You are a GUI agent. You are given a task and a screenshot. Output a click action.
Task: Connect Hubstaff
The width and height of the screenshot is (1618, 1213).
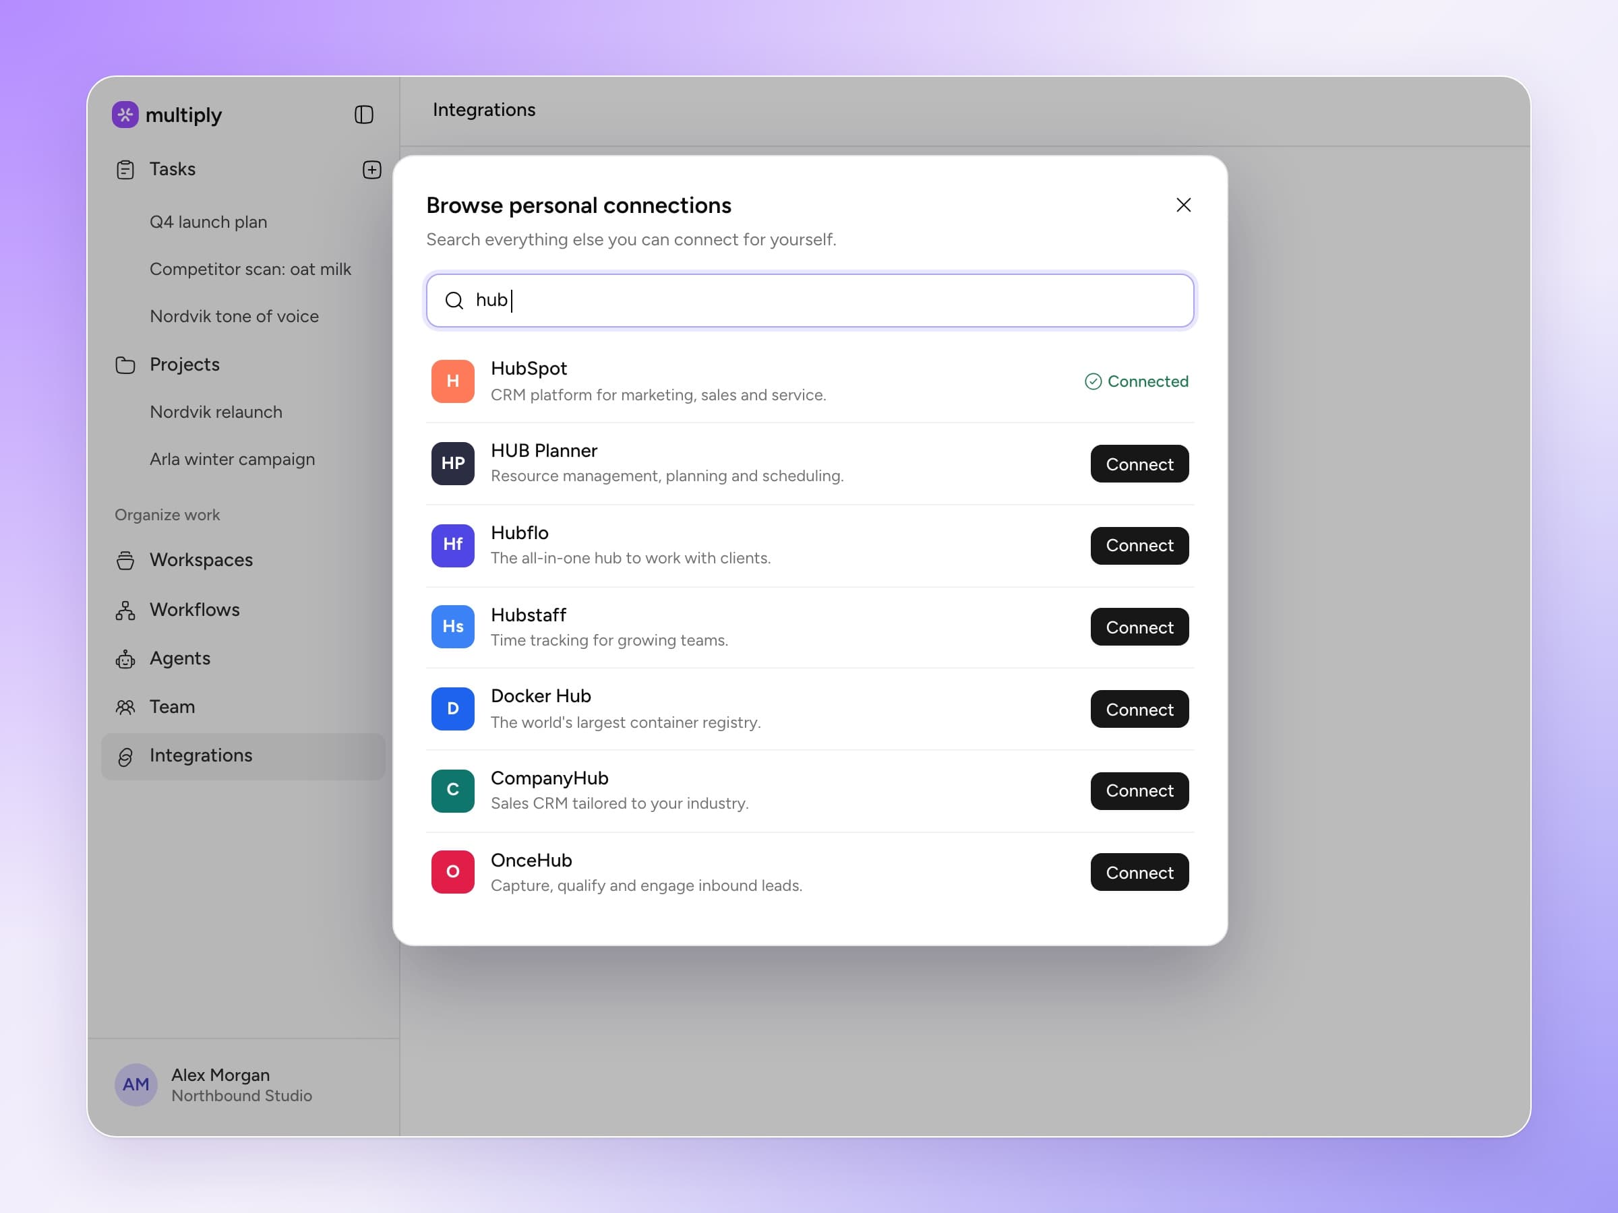[x=1139, y=627]
